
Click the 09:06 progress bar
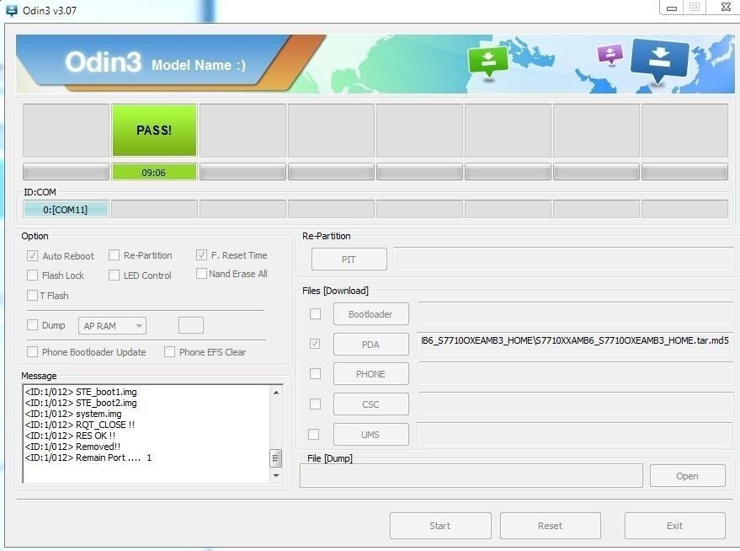(154, 173)
